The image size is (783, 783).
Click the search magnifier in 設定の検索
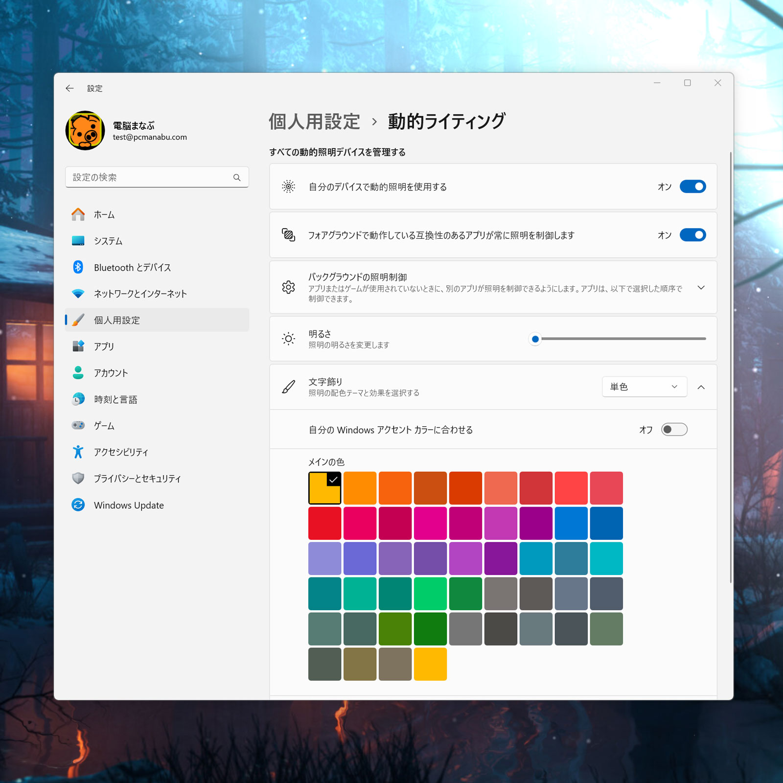237,177
